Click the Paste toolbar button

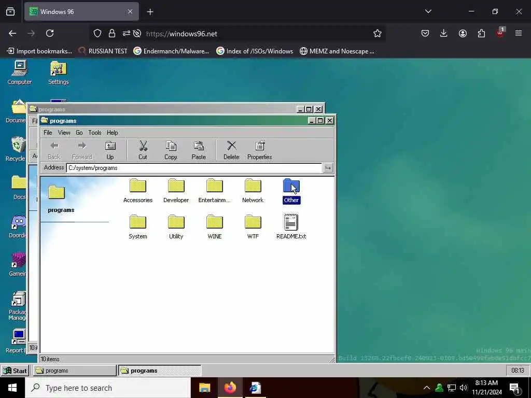[x=199, y=150]
